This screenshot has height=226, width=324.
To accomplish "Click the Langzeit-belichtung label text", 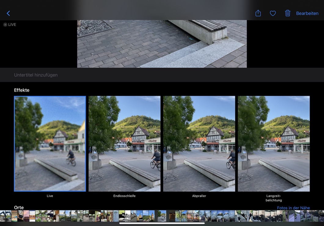I will click(x=274, y=198).
